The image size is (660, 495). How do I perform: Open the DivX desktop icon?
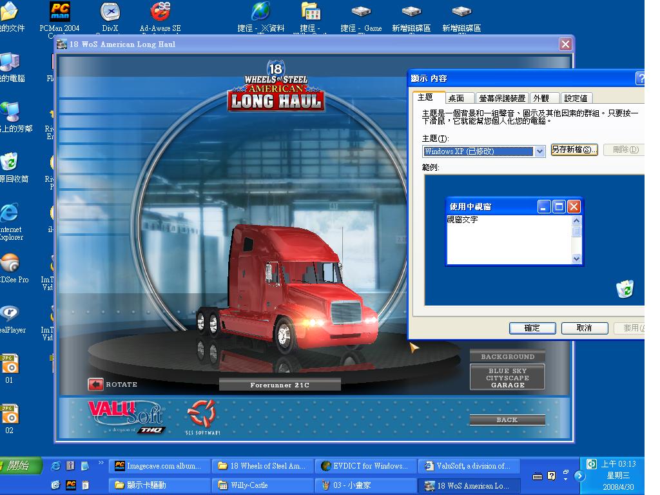pos(110,12)
